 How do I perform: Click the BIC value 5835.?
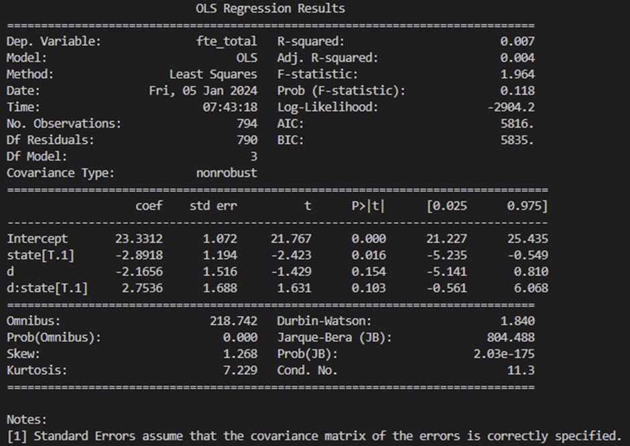517,140
